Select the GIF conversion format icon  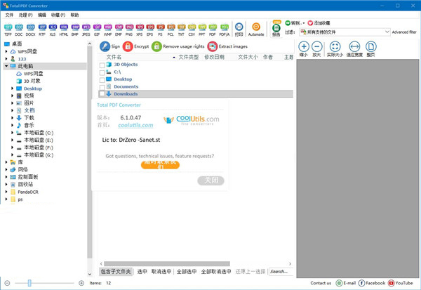pyautogui.click(x=97, y=29)
